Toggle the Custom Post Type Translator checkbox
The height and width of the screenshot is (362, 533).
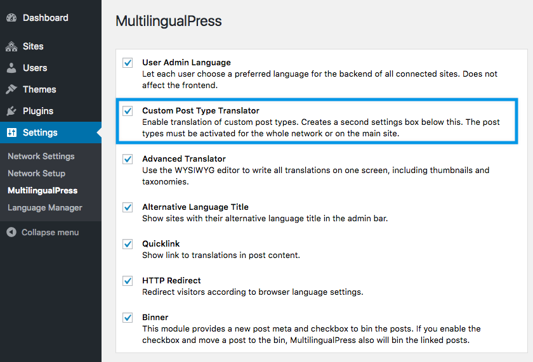tap(128, 111)
